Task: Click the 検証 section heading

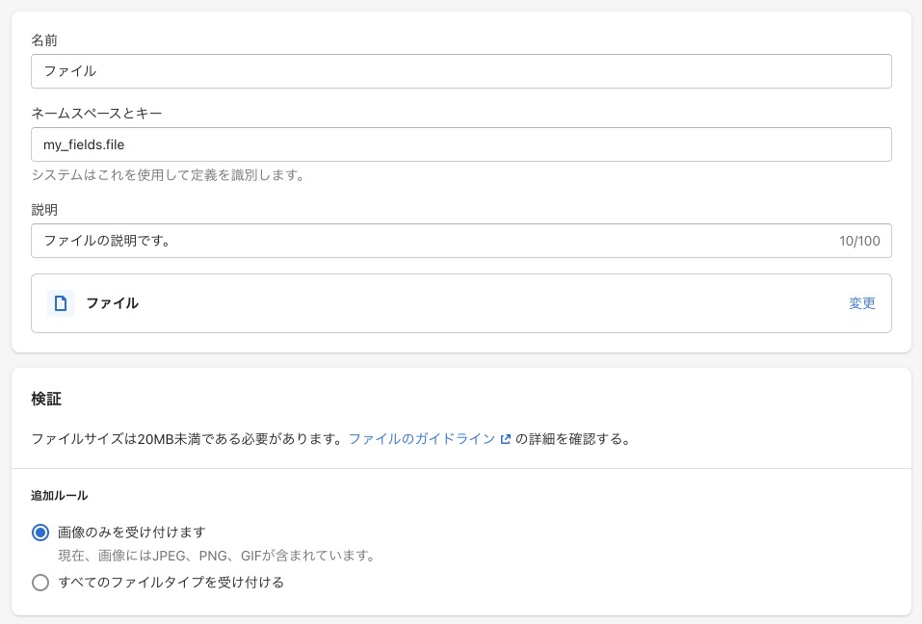Action: click(46, 399)
